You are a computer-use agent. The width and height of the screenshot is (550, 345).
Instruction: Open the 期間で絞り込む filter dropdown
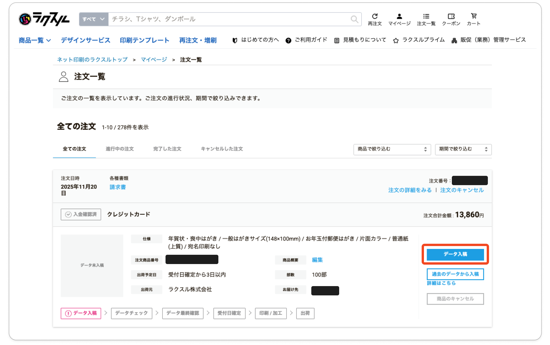point(463,149)
